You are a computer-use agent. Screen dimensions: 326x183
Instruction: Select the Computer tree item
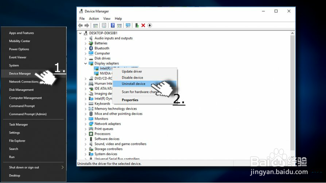[x=102, y=53]
